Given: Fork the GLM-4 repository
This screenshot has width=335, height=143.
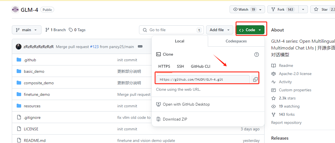Looking at the screenshot, I should (283, 9).
